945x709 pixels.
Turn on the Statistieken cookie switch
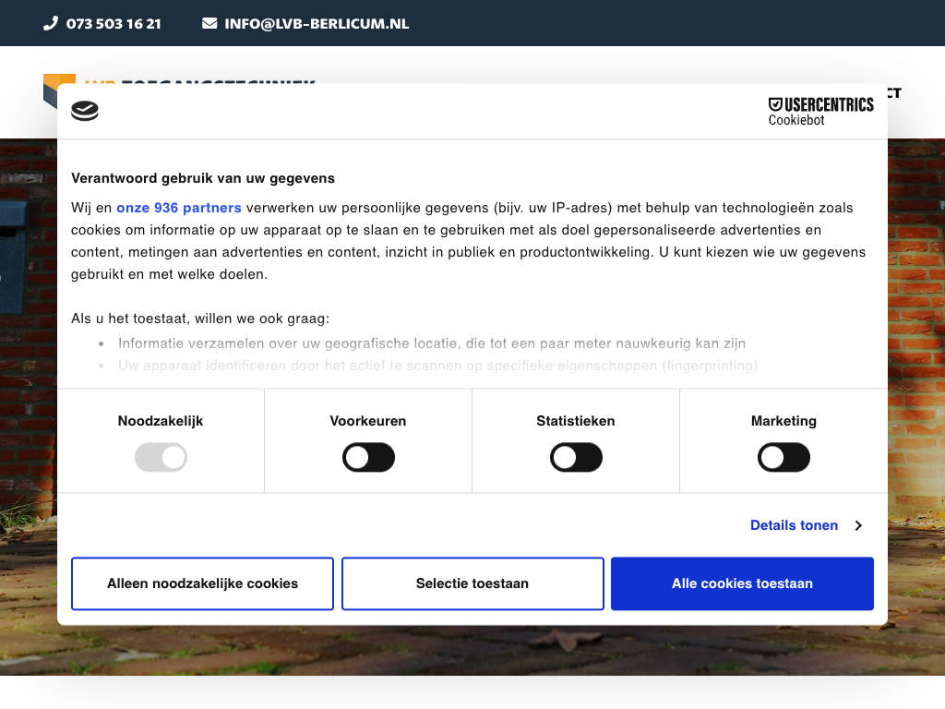click(576, 457)
